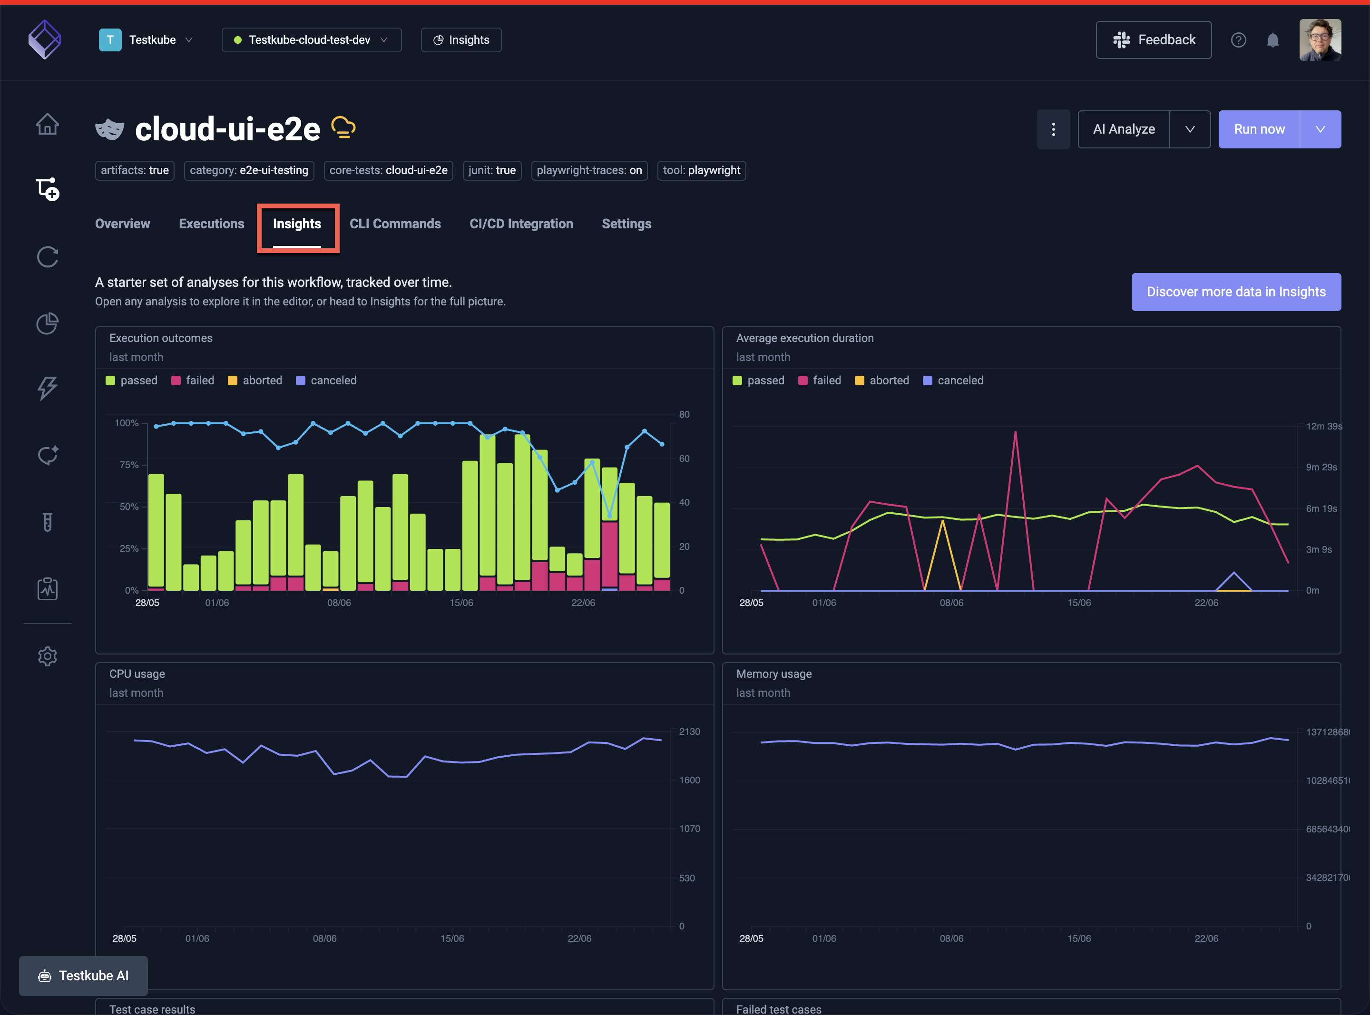The image size is (1370, 1015).
Task: Switch to the Overview tab
Action: coord(122,224)
